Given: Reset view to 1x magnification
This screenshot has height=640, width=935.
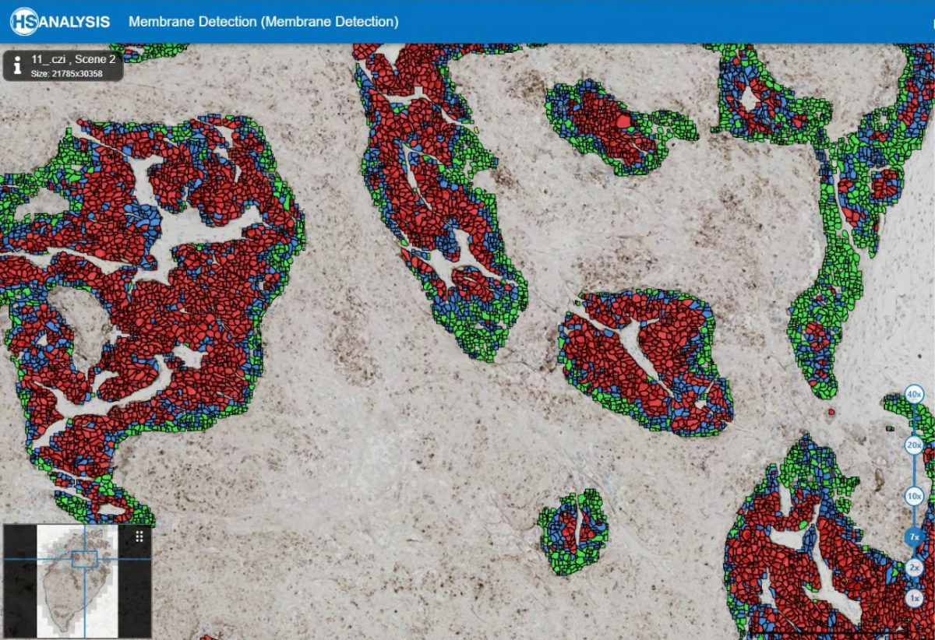Looking at the screenshot, I should pos(914,598).
